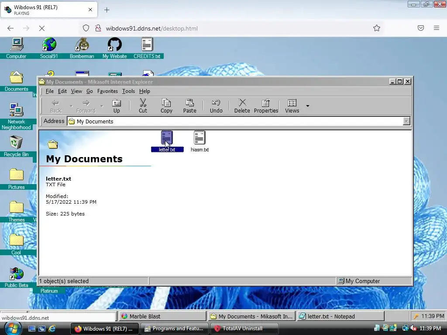Click the Network Neighborhood icon
447x335 pixels.
pyautogui.click(x=16, y=116)
